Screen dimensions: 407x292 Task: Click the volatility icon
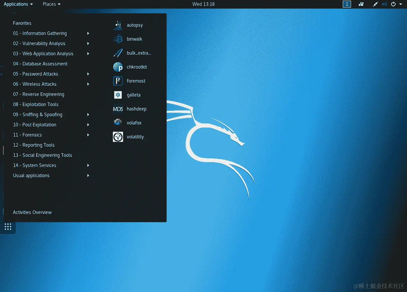118,137
